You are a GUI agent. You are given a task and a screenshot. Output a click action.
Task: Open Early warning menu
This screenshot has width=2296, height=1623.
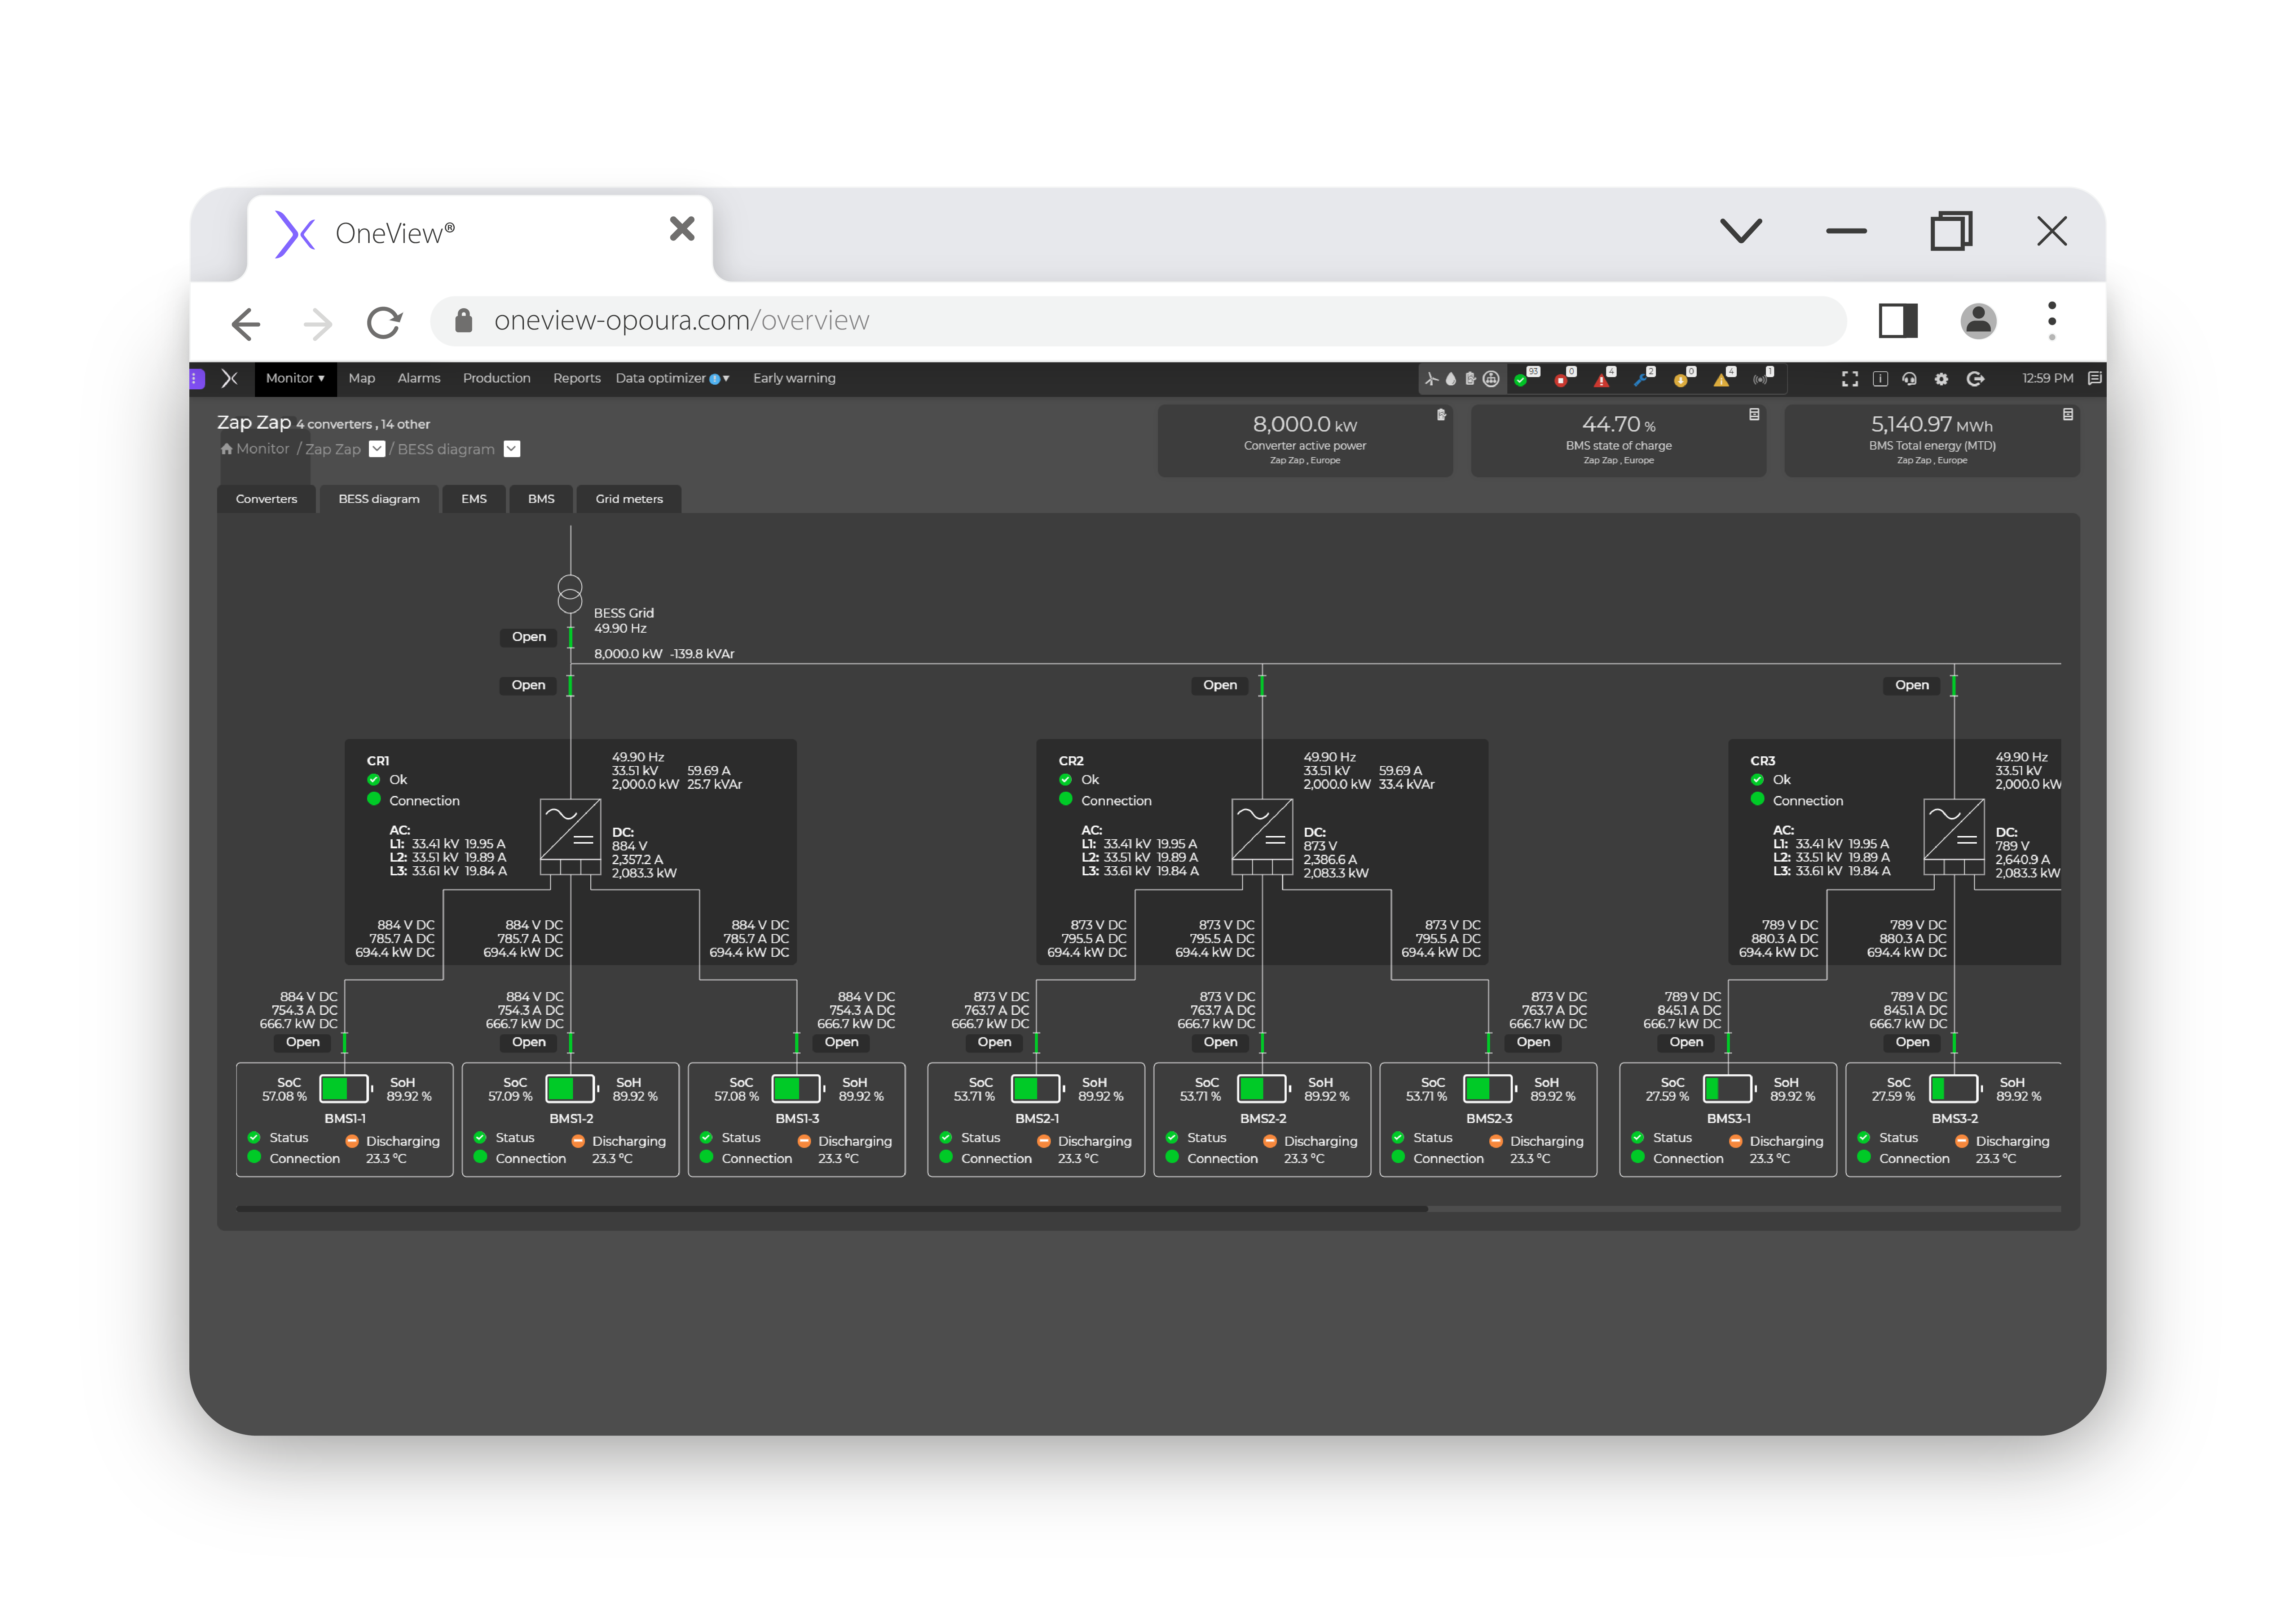[x=794, y=378]
